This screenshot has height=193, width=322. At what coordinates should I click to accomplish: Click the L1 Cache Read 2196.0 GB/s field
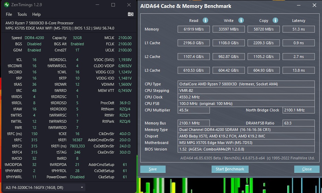coord(194,43)
